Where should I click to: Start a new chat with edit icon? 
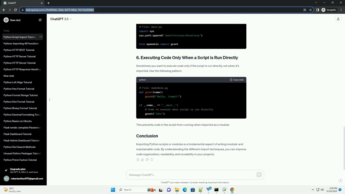click(40, 20)
